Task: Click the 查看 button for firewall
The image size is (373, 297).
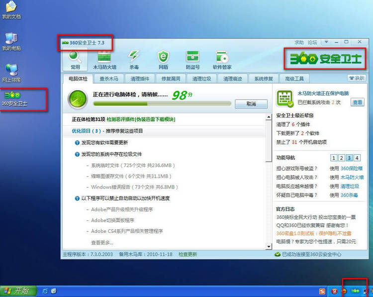Action: (x=357, y=102)
